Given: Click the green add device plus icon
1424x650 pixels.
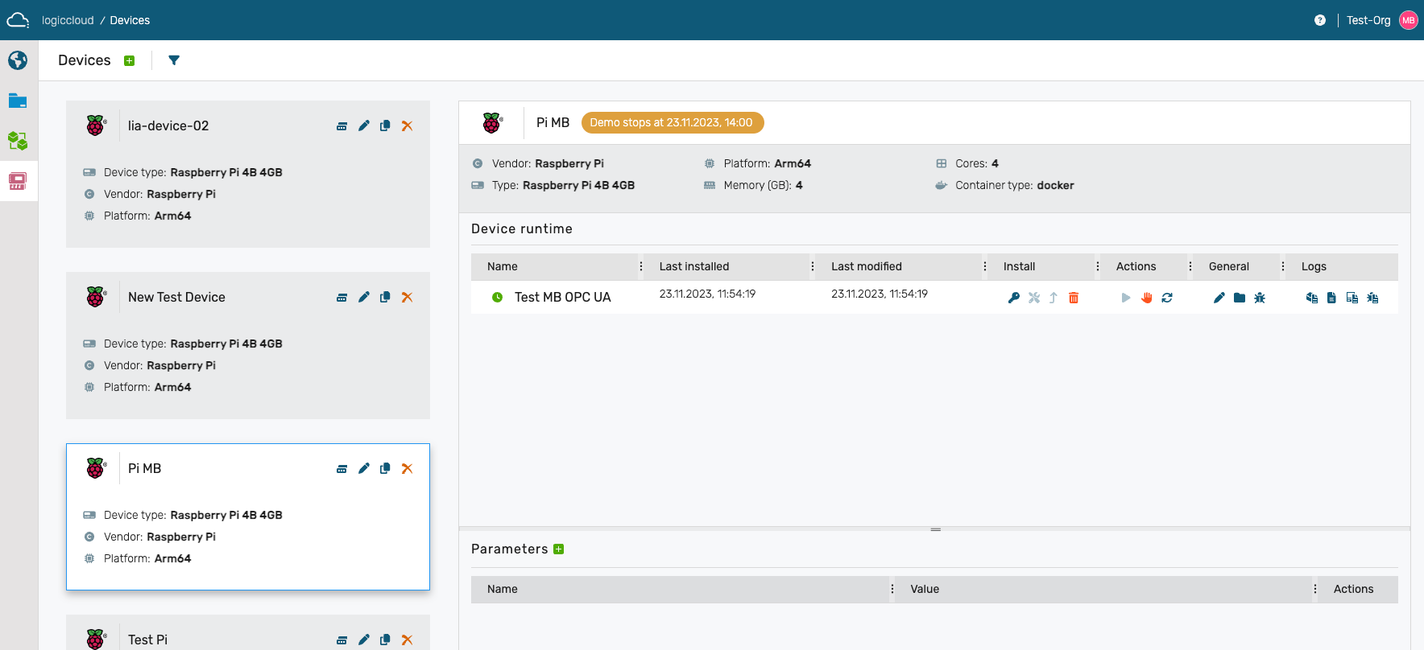Looking at the screenshot, I should [129, 61].
